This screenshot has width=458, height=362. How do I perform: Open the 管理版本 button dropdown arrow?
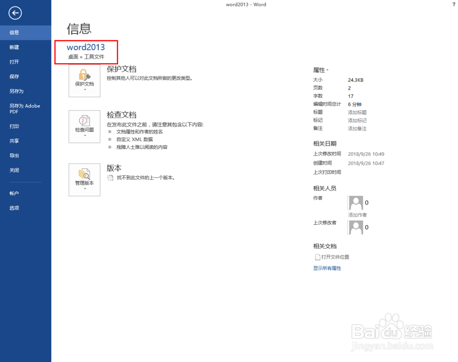84,188
